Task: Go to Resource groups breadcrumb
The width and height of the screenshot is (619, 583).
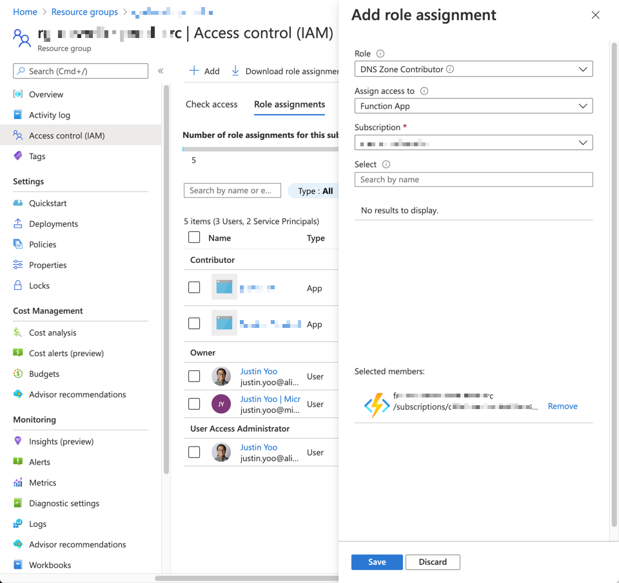Action: pyautogui.click(x=84, y=12)
